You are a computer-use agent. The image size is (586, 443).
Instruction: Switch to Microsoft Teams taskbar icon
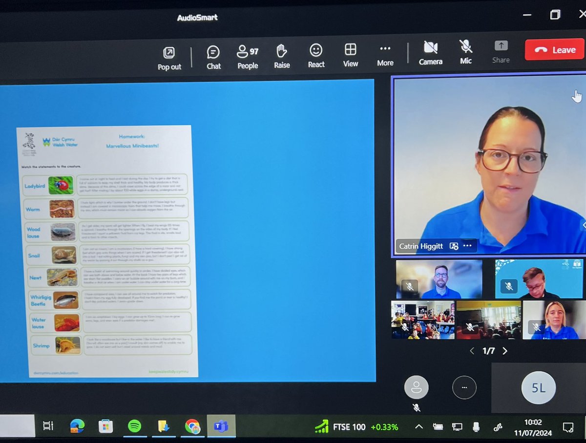point(221,427)
